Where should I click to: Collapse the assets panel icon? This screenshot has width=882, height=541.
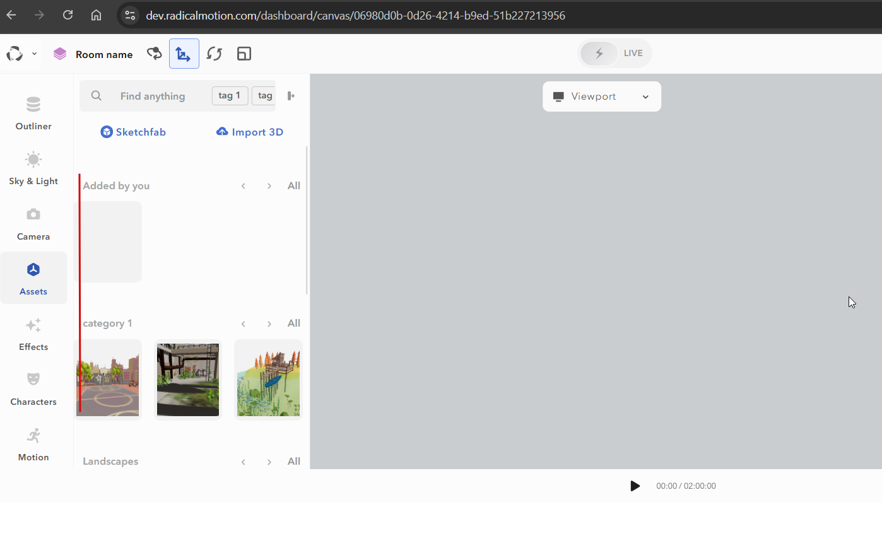[x=291, y=96]
